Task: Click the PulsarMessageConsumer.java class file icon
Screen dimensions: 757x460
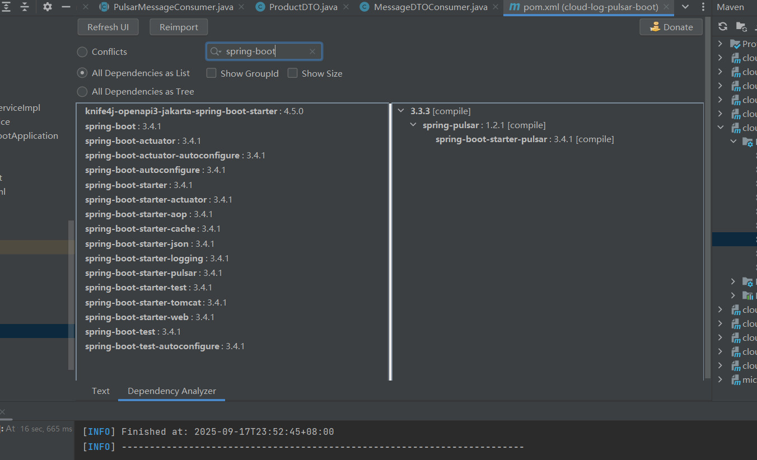Action: 104,7
